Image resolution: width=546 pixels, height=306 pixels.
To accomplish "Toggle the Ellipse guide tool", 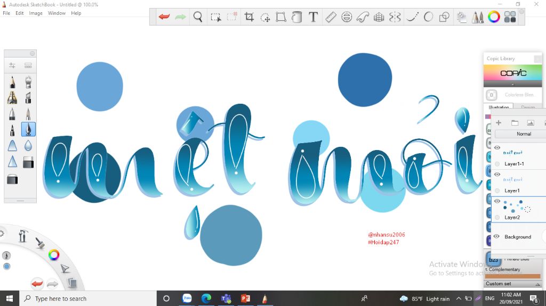I will pyautogui.click(x=347, y=16).
